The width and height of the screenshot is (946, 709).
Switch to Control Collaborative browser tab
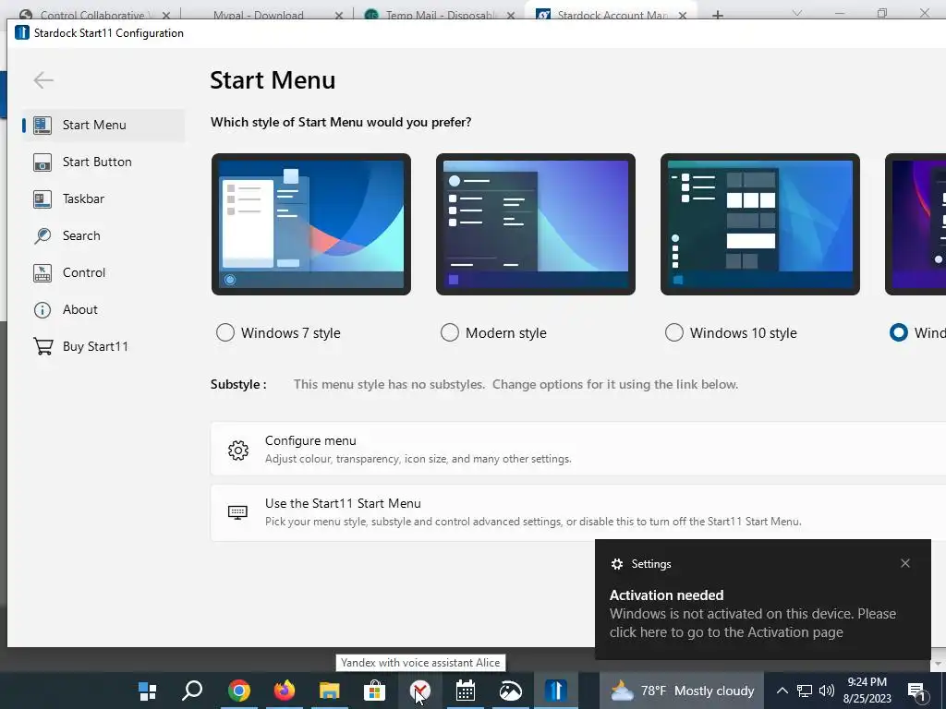92,15
